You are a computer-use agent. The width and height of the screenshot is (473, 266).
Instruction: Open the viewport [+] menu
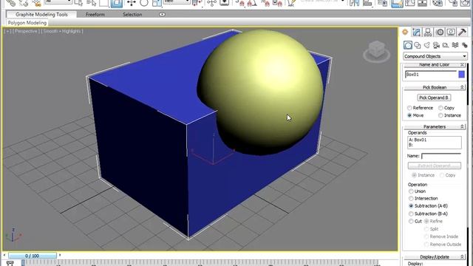tap(8, 31)
